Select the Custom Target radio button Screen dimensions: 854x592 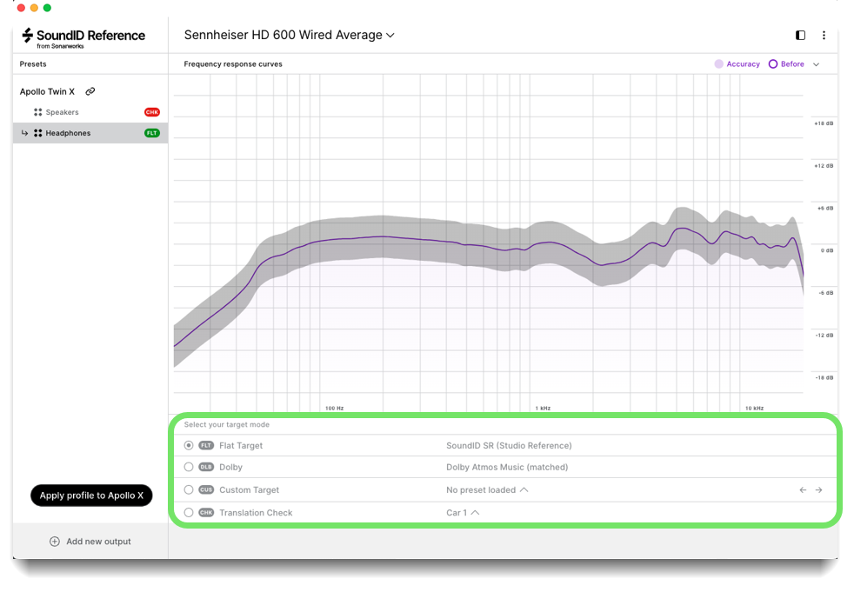pyautogui.click(x=189, y=490)
